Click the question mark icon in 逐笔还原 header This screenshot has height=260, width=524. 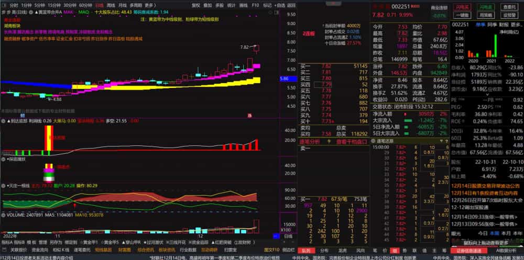[446, 141]
